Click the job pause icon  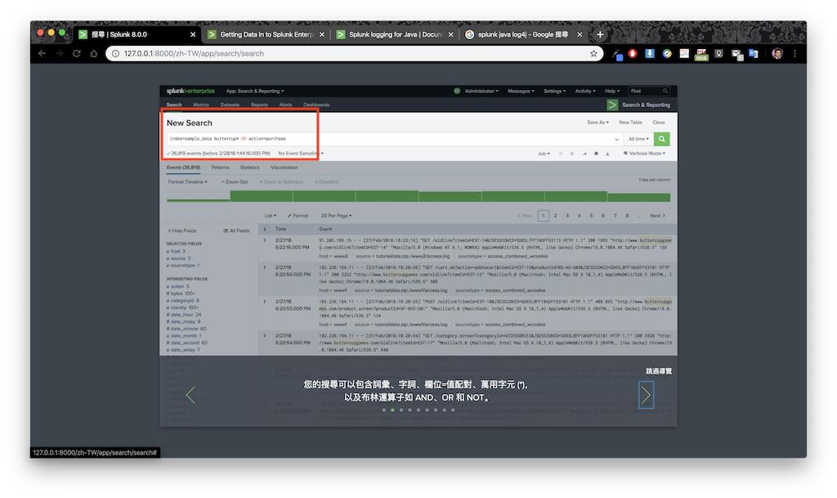[x=561, y=154]
